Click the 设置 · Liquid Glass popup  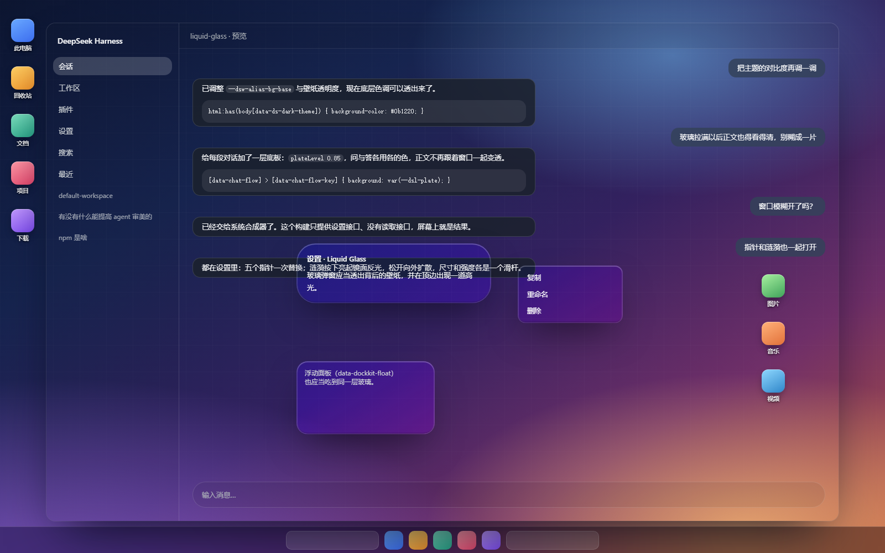(394, 273)
